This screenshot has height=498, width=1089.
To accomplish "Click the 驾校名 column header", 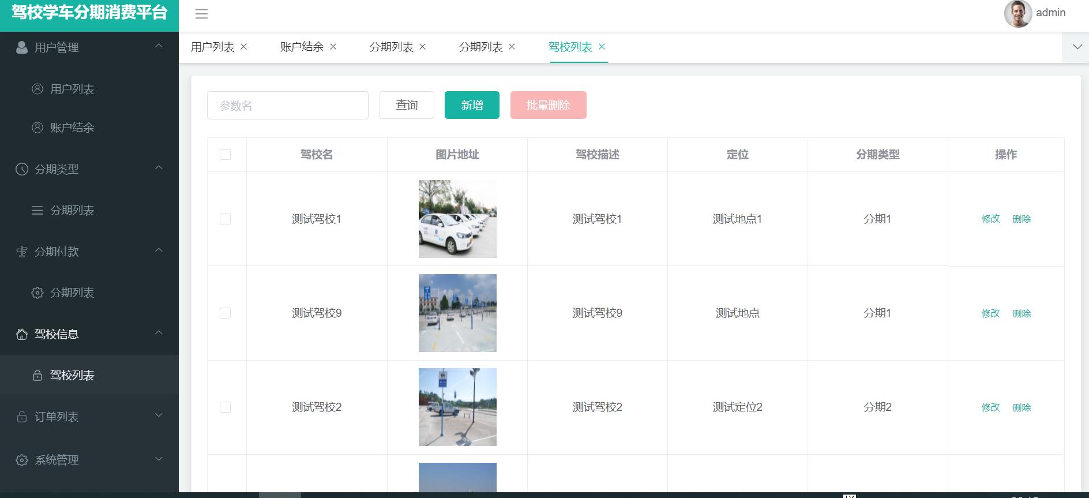I will 317,155.
